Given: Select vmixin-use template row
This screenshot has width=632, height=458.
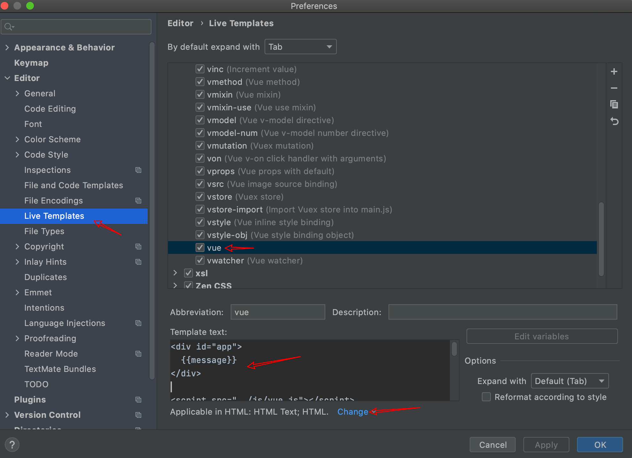Looking at the screenshot, I should (x=382, y=107).
